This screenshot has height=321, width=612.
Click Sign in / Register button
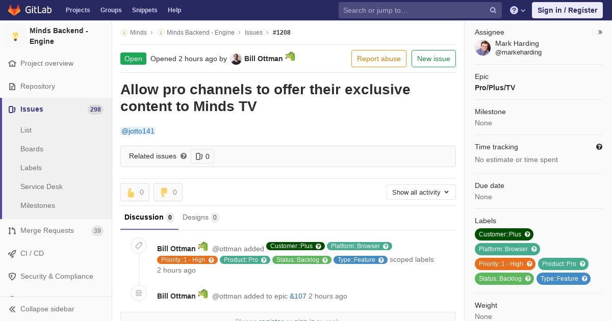[x=567, y=10]
